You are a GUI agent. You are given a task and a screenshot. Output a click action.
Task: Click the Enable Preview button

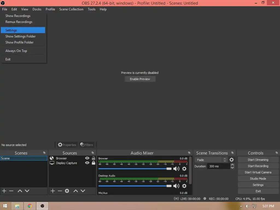[140, 79]
